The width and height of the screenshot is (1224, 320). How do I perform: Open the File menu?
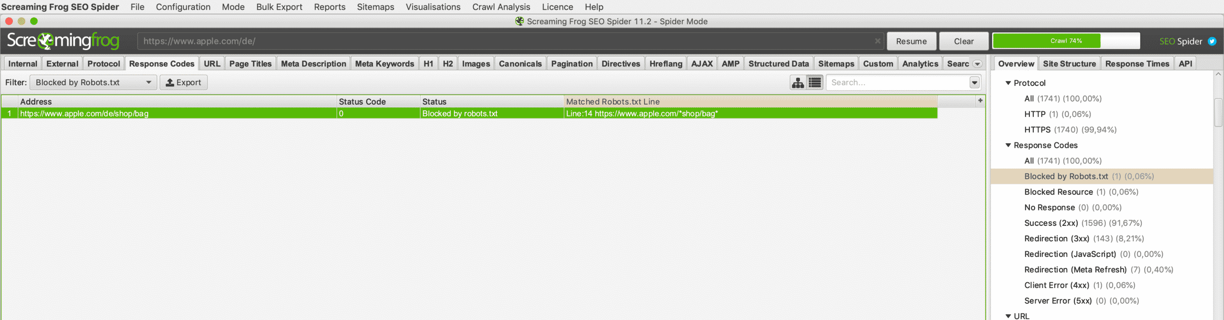137,7
